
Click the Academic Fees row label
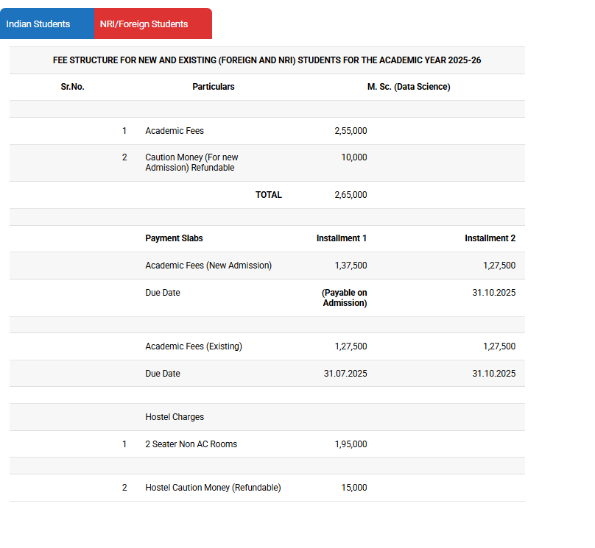[x=175, y=131]
